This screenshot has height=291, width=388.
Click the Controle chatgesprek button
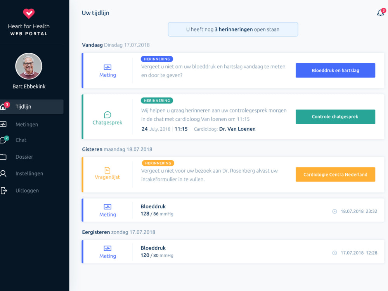[x=335, y=116]
